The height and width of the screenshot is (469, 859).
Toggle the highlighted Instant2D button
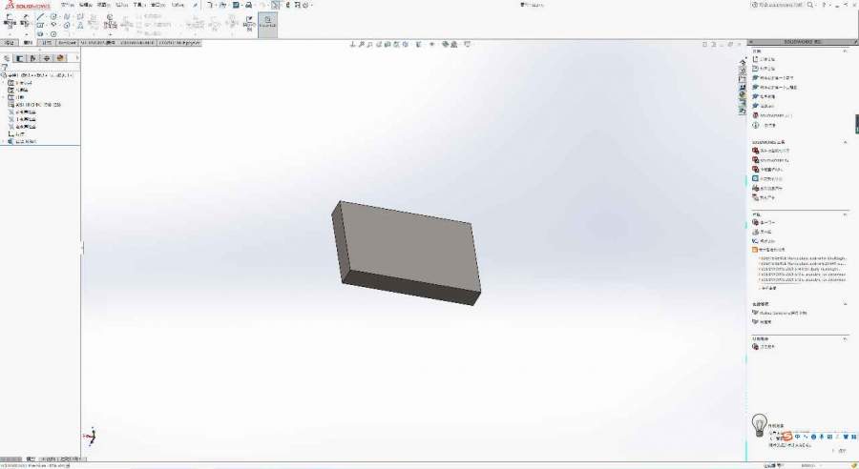[267, 23]
